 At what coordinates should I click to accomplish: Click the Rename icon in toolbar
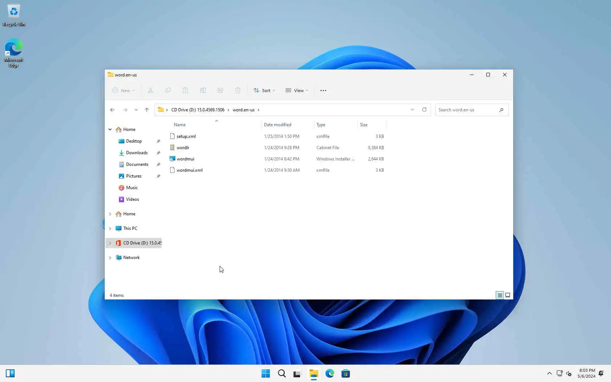[203, 90]
